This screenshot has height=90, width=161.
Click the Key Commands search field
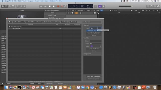[92, 22]
